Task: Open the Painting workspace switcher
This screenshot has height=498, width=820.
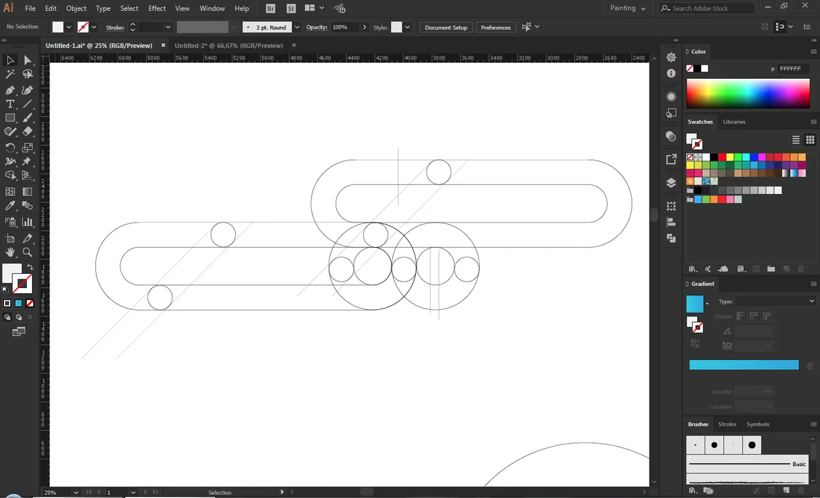Action: (627, 8)
